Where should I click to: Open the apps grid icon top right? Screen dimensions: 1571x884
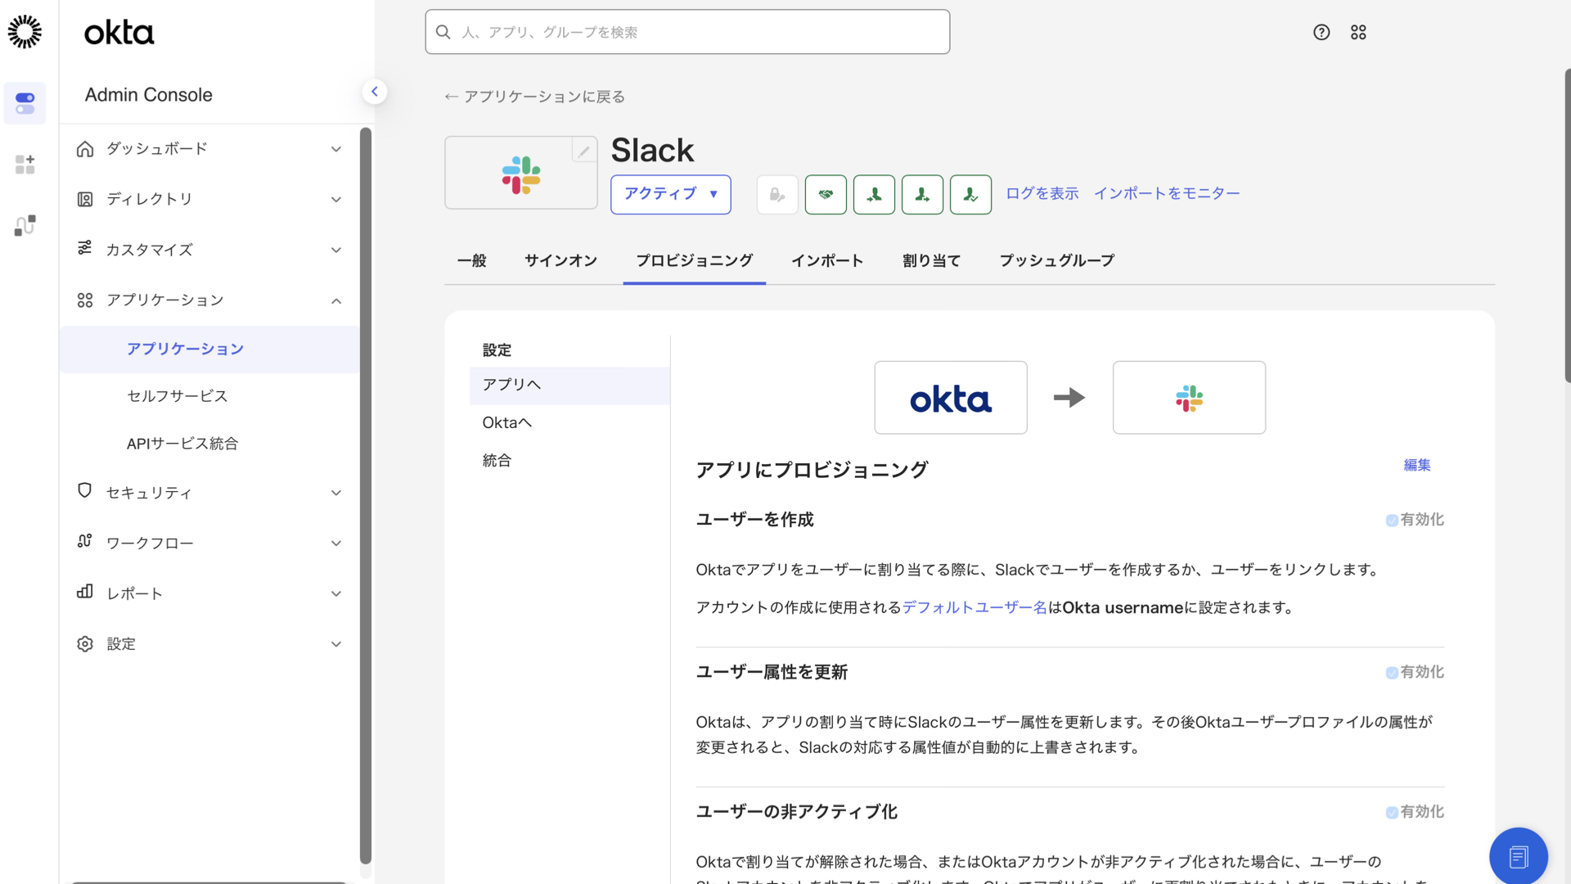tap(1358, 32)
